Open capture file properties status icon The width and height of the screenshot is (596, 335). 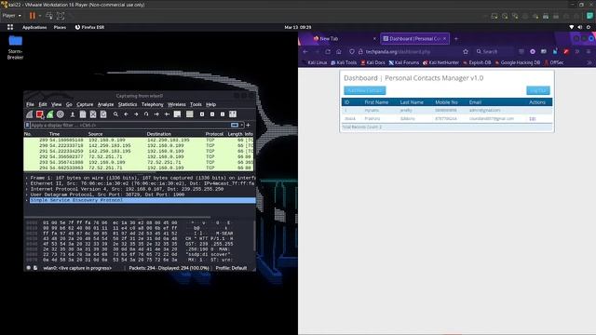pyautogui.click(x=35, y=268)
